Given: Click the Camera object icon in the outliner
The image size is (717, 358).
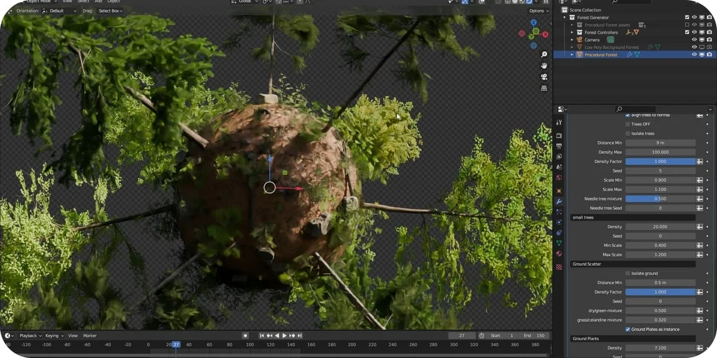Looking at the screenshot, I should pyautogui.click(x=580, y=39).
